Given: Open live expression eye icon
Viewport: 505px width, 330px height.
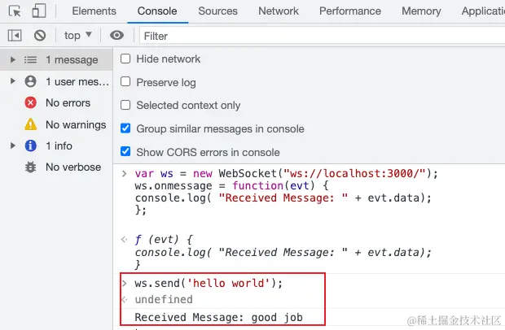Looking at the screenshot, I should tap(116, 35).
